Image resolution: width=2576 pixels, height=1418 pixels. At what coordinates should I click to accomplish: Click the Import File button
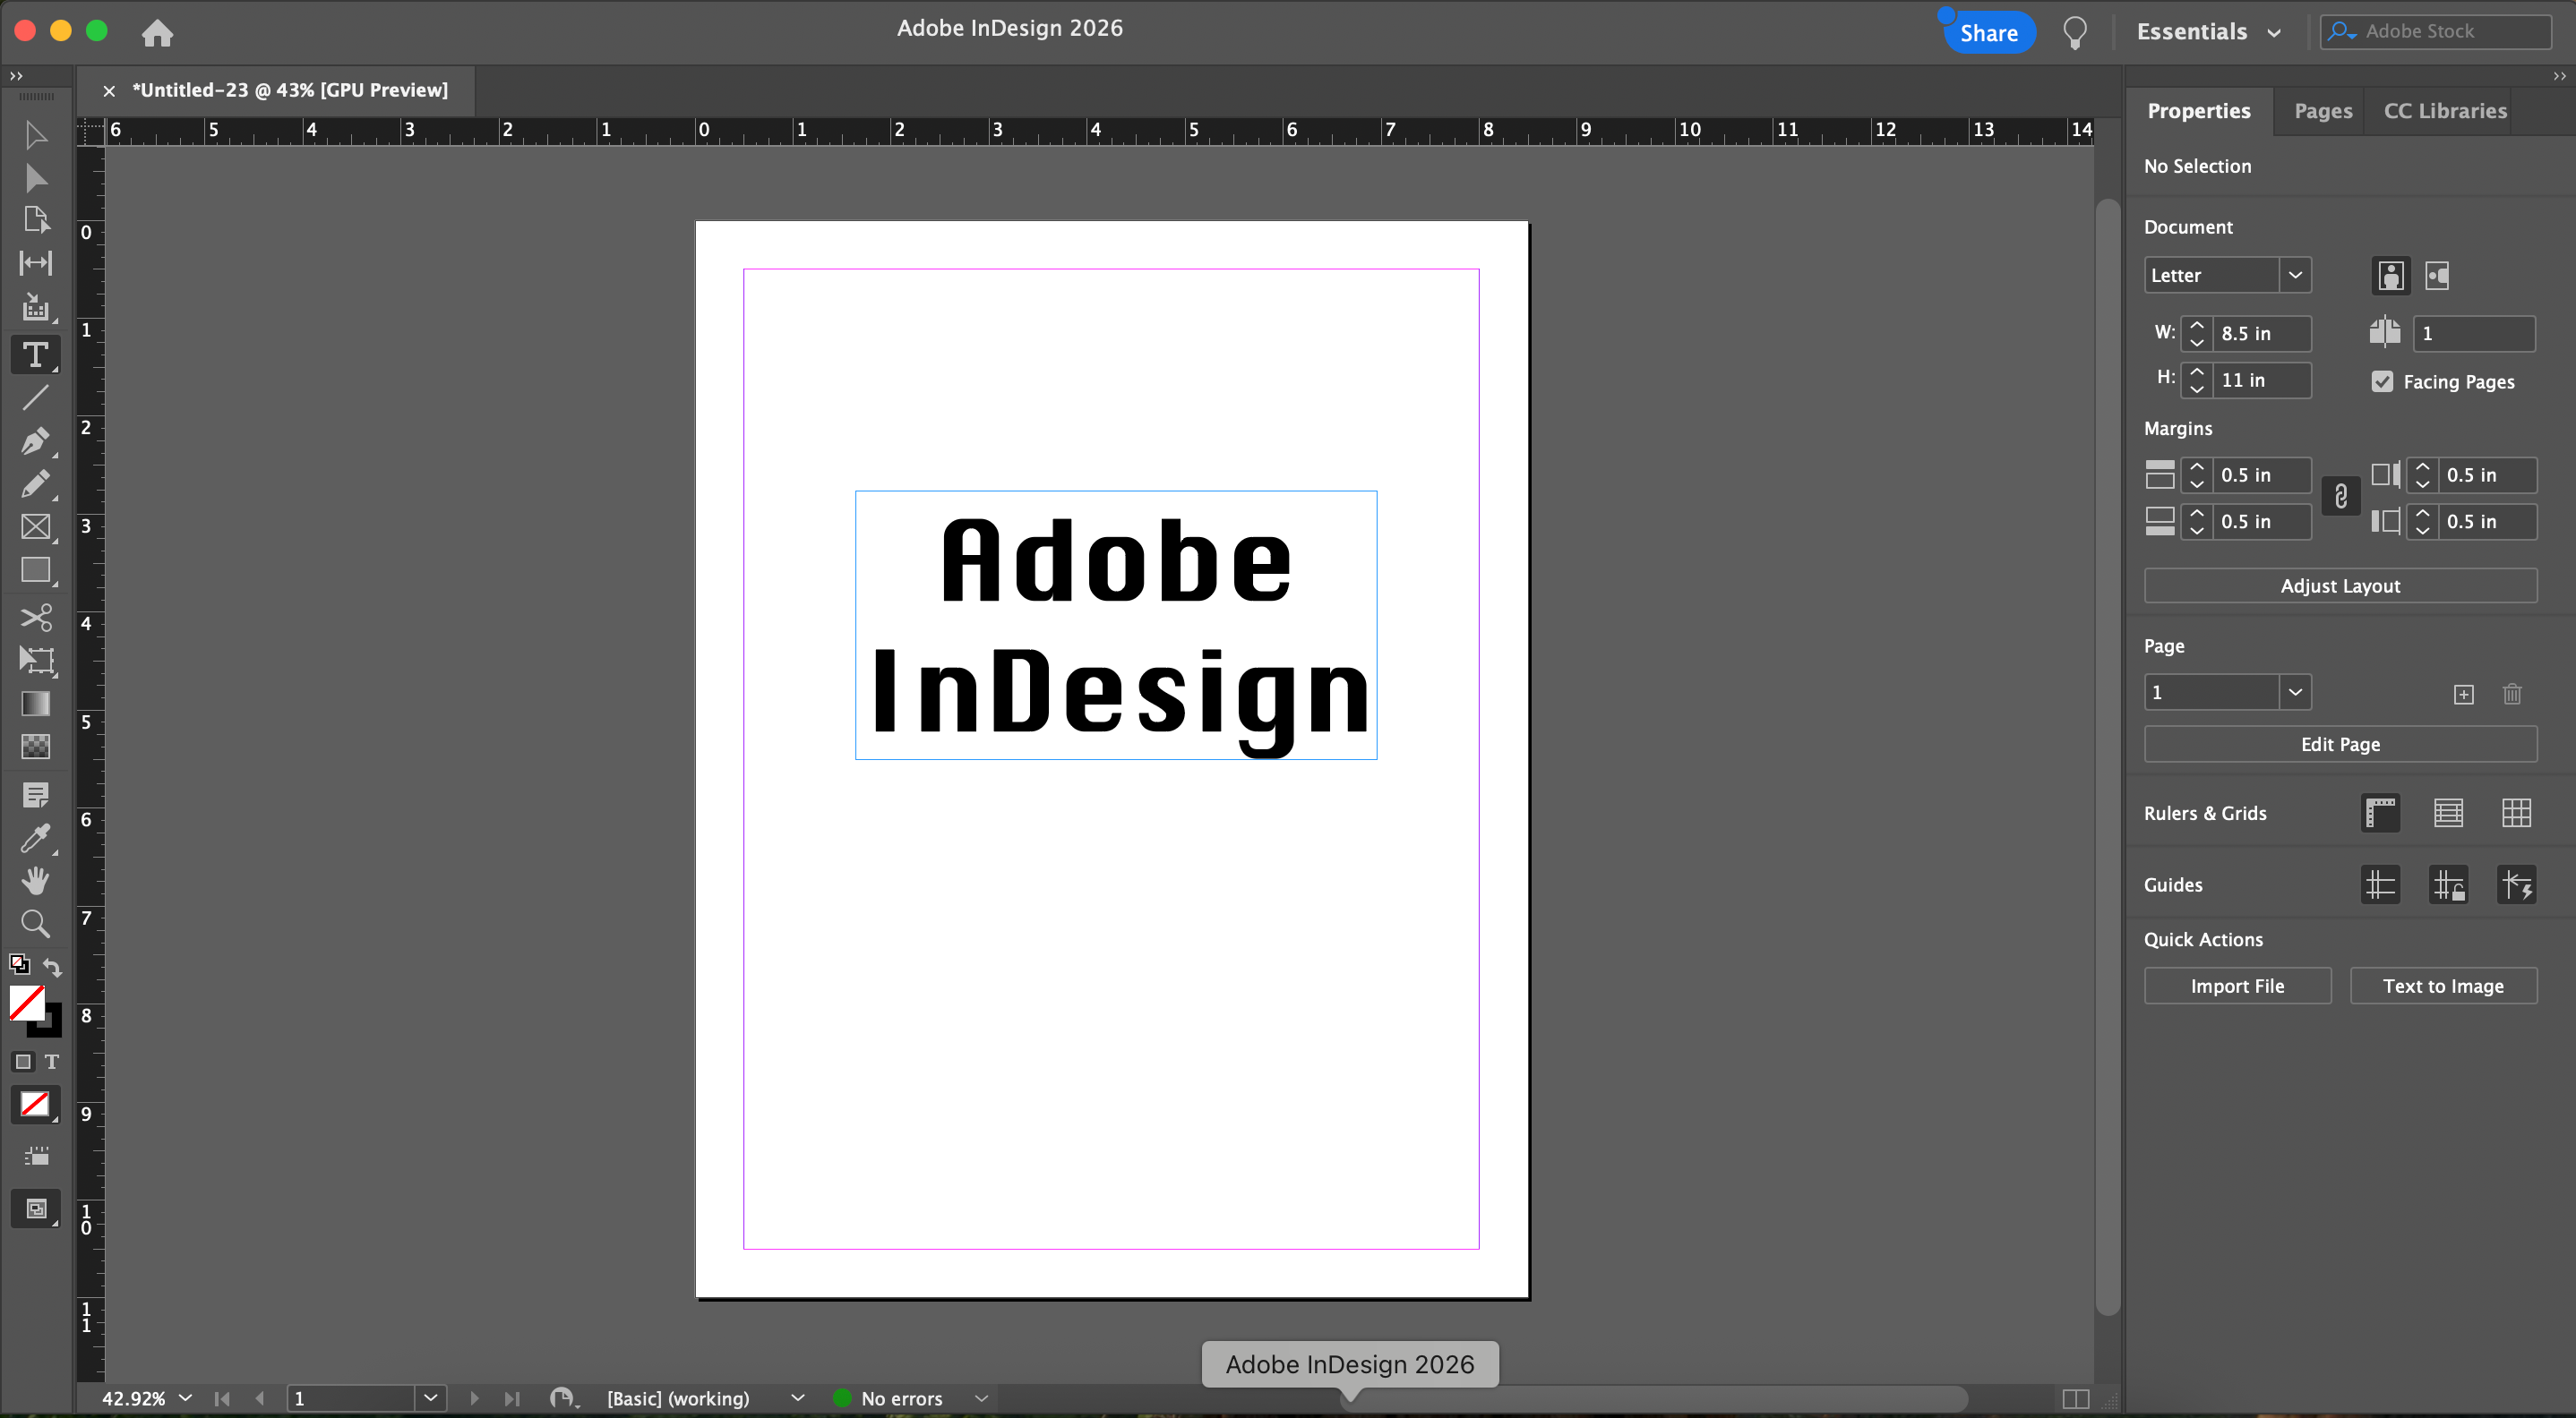[2237, 987]
